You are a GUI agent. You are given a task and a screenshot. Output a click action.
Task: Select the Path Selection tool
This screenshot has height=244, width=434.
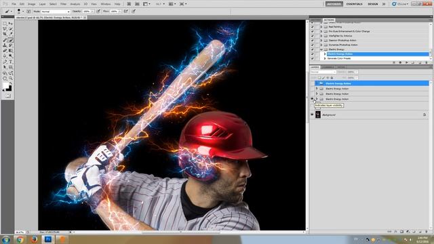click(5, 67)
